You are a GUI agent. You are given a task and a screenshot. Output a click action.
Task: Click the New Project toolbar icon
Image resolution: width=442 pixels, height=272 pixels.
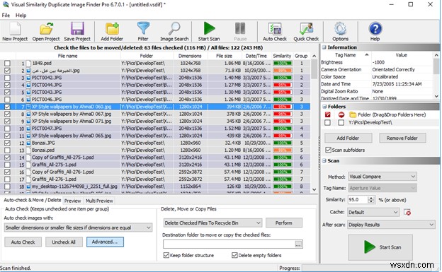pos(15,32)
